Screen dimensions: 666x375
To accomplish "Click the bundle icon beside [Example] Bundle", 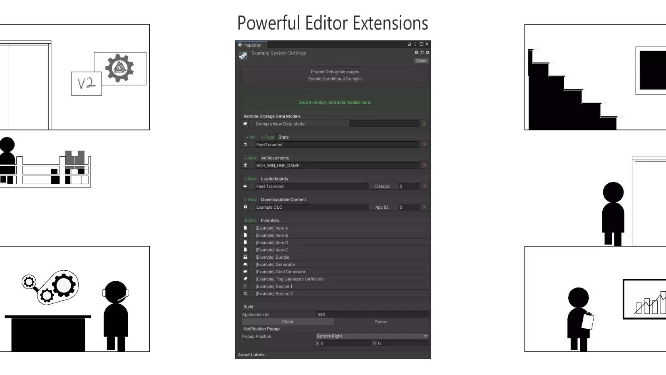I will click(246, 257).
